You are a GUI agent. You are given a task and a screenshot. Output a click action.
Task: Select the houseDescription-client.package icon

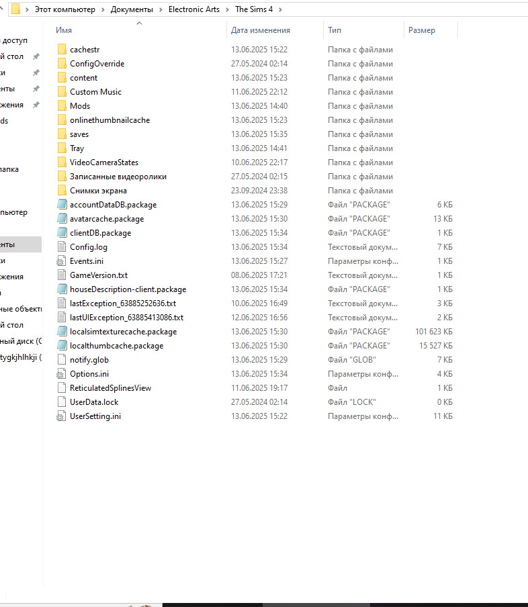tap(62, 289)
